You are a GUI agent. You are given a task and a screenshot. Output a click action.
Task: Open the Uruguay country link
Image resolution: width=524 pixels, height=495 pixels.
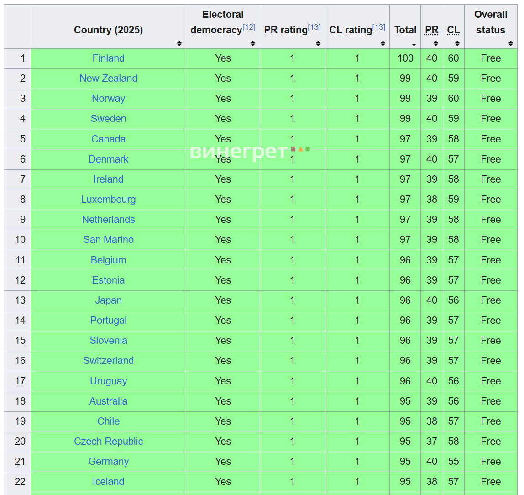(x=108, y=381)
